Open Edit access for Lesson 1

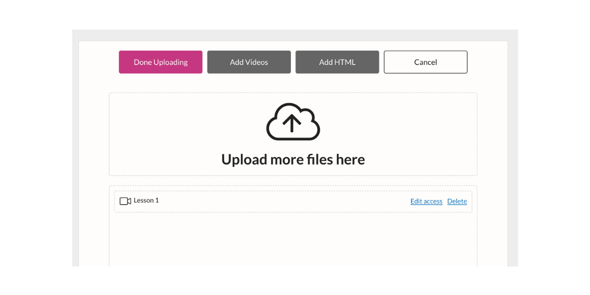[426, 201]
